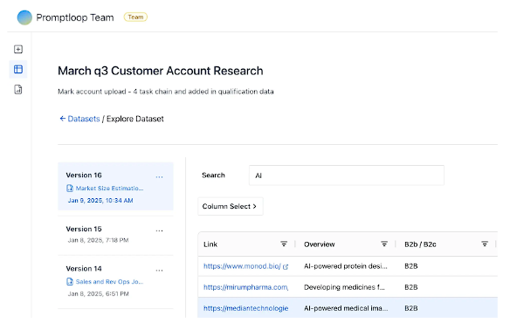This screenshot has height=330, width=510.
Task: Click external link icon beside monod.bio
Action: point(286,267)
